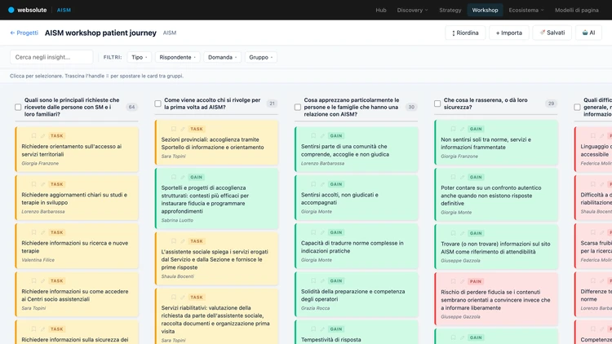This screenshot has width=612, height=344.
Task: Edit the "Sentirsi parte di una comunità" card
Action: click(322, 136)
